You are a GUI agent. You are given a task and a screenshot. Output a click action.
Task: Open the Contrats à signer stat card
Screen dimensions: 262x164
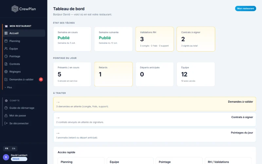point(196,39)
